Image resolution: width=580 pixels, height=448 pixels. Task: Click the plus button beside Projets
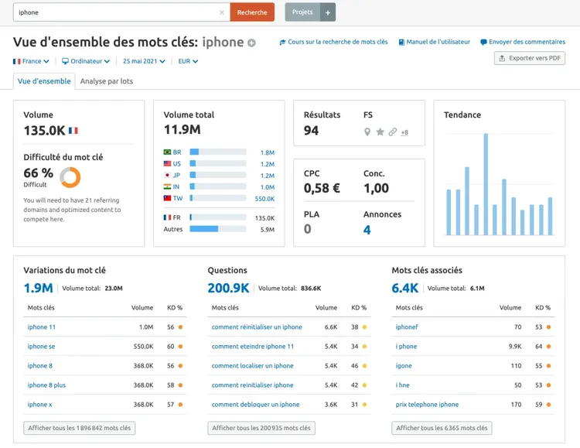tap(328, 12)
